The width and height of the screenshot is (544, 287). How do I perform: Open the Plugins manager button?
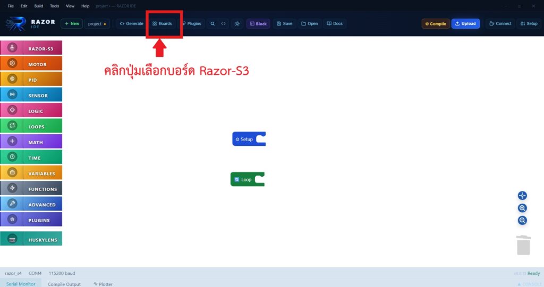(191, 23)
